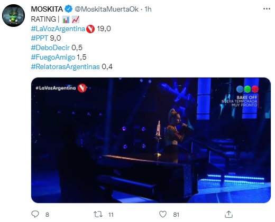Open the La Voz Argentina stage image

click(x=151, y=140)
